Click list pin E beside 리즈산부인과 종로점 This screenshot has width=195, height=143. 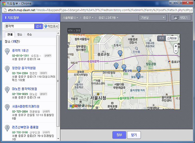pyautogui.click(x=7, y=128)
